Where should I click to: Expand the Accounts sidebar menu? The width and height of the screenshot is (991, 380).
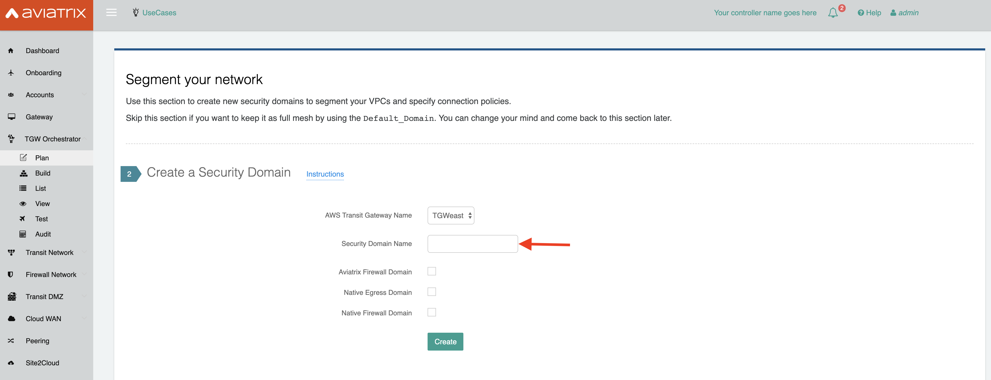click(40, 95)
